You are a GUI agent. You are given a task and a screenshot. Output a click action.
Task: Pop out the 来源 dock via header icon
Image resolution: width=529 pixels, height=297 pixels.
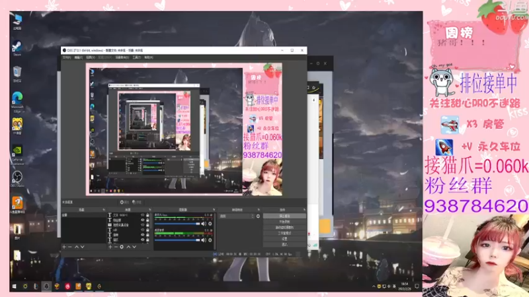pyautogui.click(x=150, y=210)
